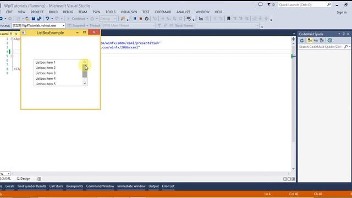The width and height of the screenshot is (352, 198).
Task: Click CodeMaid cleanup icon in toolbar
Action: pos(189,19)
